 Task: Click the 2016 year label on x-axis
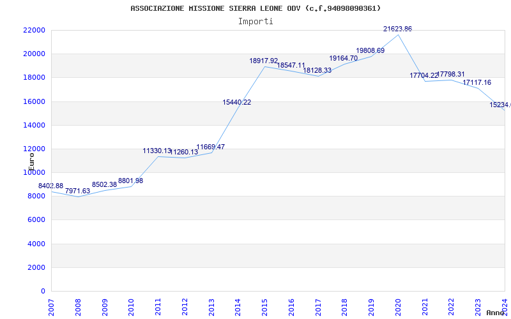pos(291,308)
